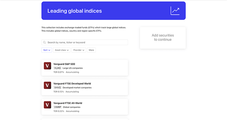Focus the search by name or ticker field

point(87,42)
